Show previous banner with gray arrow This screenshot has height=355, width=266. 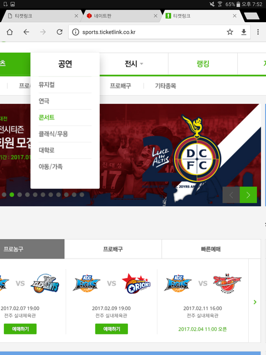click(x=231, y=195)
